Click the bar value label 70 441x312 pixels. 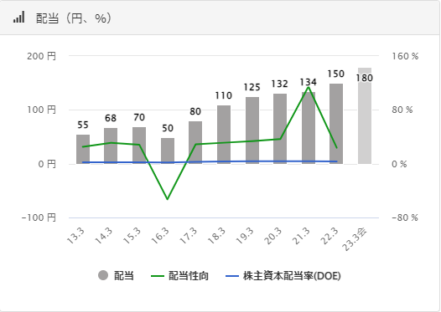[x=139, y=117]
